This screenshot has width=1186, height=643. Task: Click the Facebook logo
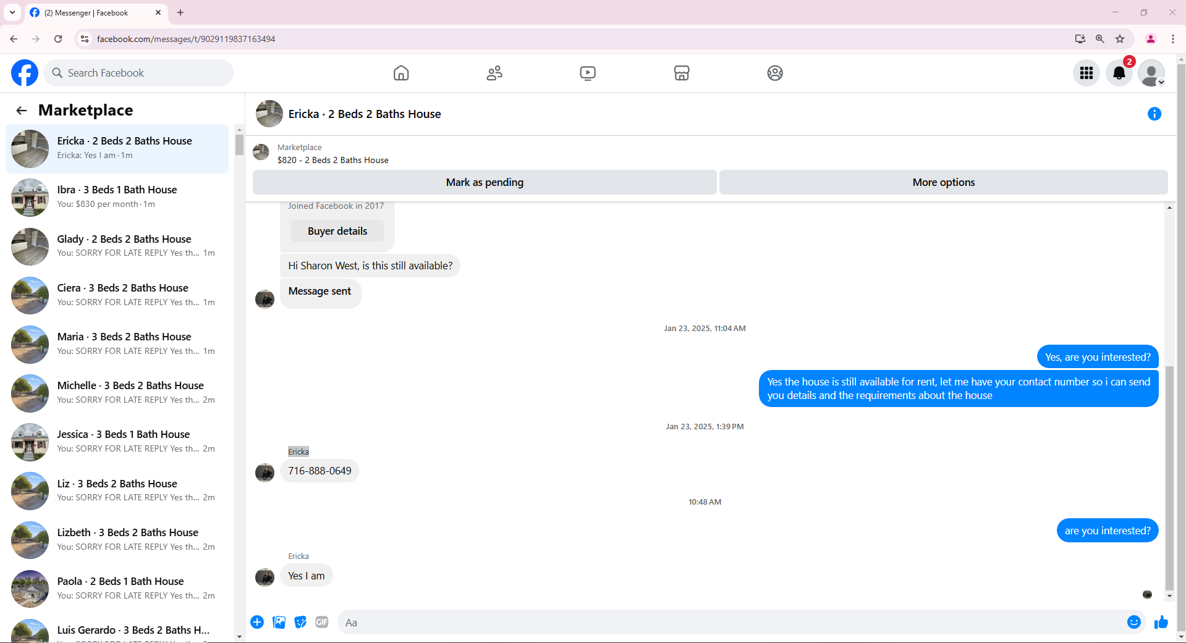coord(25,73)
